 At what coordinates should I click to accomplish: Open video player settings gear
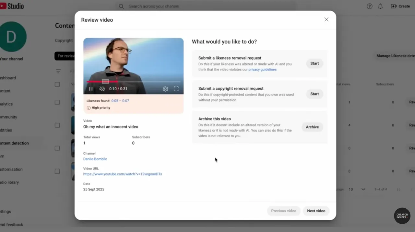(165, 89)
